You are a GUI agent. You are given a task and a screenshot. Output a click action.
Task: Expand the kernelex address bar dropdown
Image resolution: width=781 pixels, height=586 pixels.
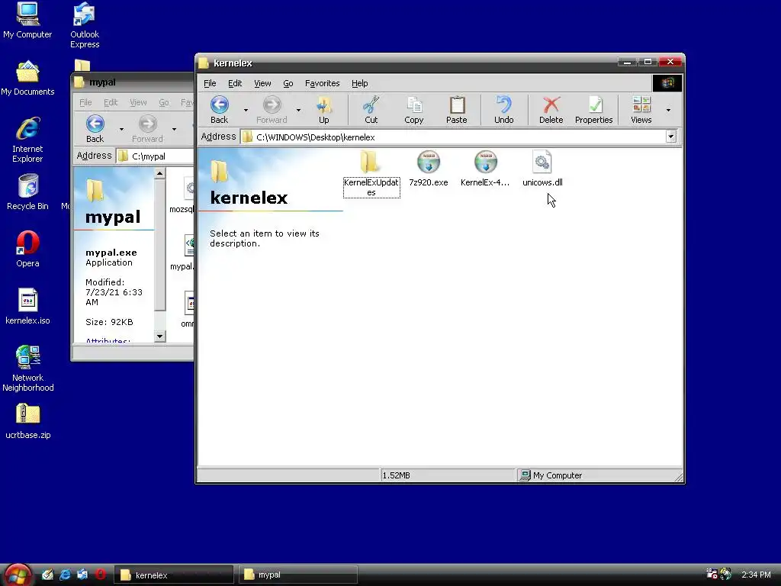671,137
